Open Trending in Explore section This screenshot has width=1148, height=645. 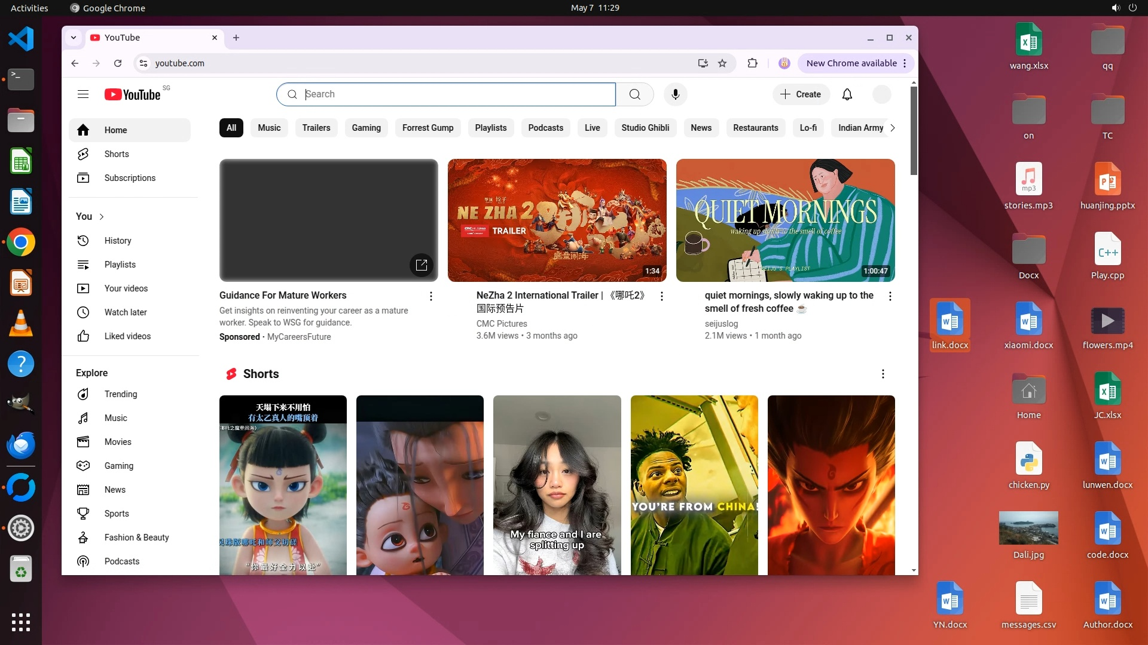(121, 394)
